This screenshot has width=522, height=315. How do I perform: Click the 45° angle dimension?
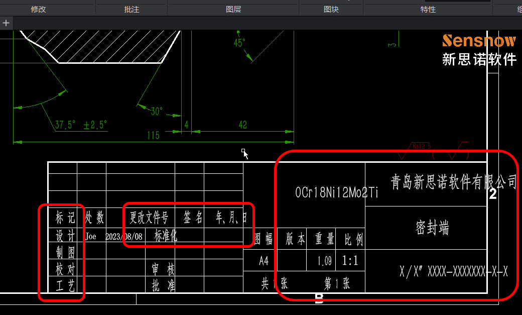tap(239, 43)
